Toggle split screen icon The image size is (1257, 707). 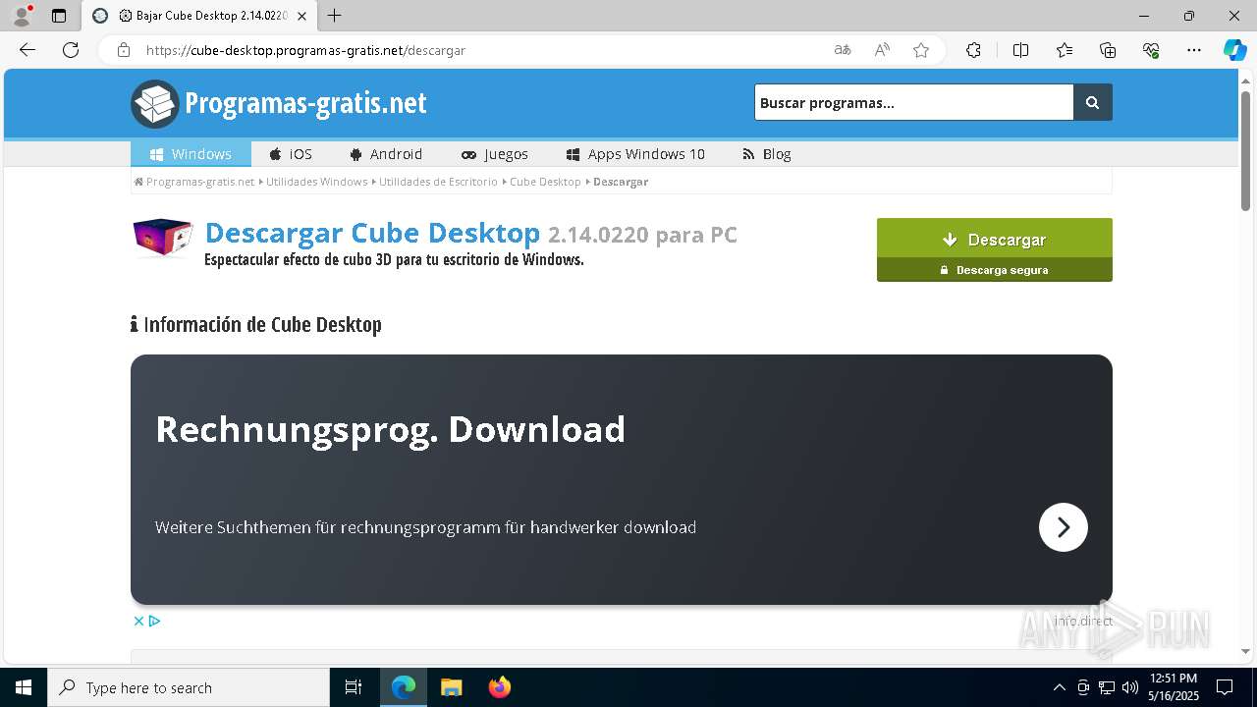[x=1020, y=50]
